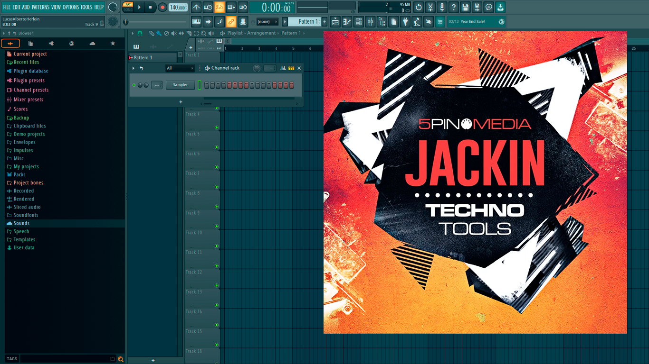The width and height of the screenshot is (649, 364).
Task: Click the undo history circular arrow icon
Action: point(419,7)
